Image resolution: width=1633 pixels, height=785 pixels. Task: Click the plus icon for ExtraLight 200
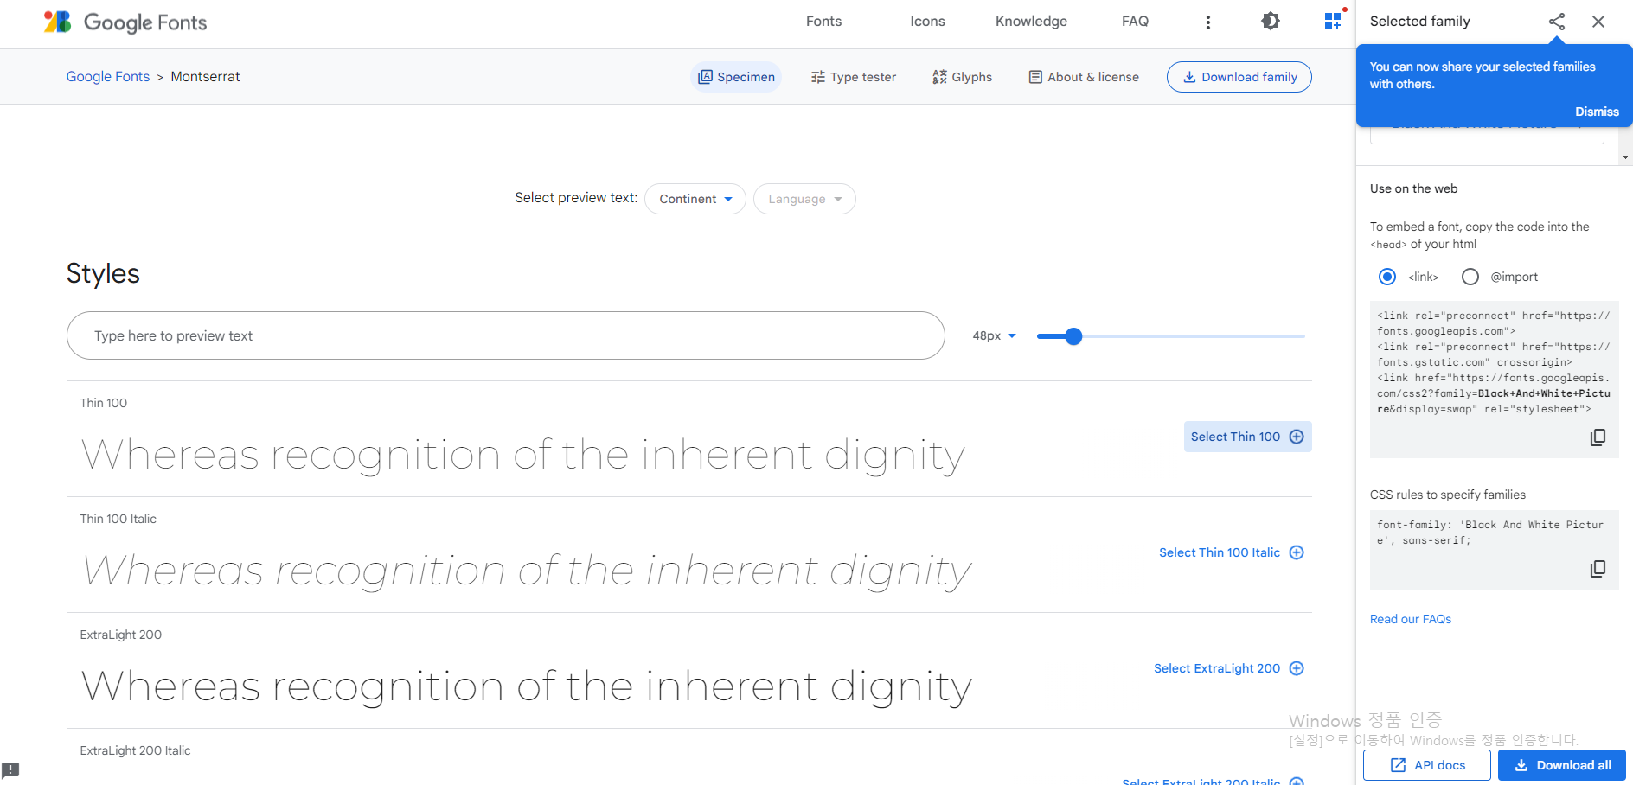point(1297,668)
